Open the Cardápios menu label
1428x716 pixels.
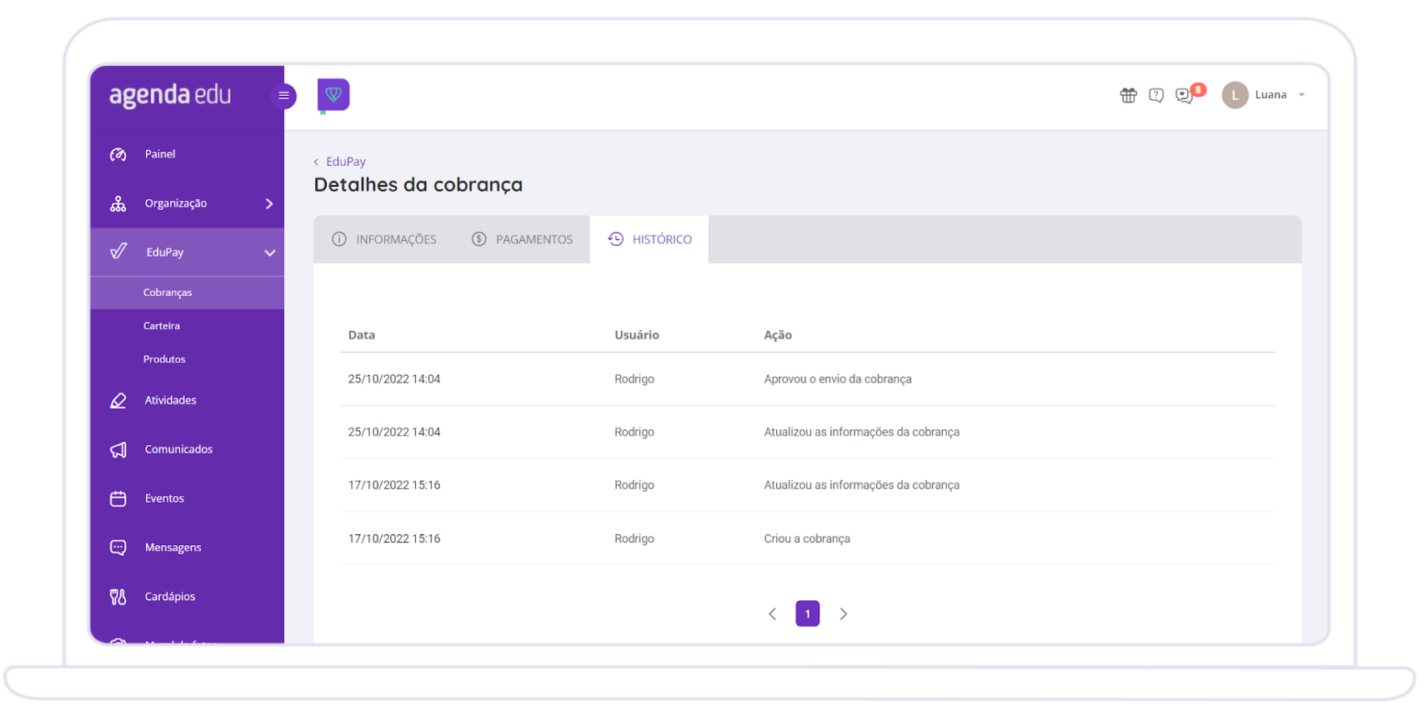point(170,597)
